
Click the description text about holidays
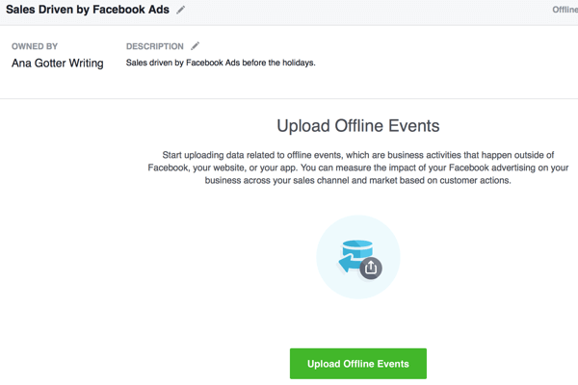pyautogui.click(x=221, y=63)
